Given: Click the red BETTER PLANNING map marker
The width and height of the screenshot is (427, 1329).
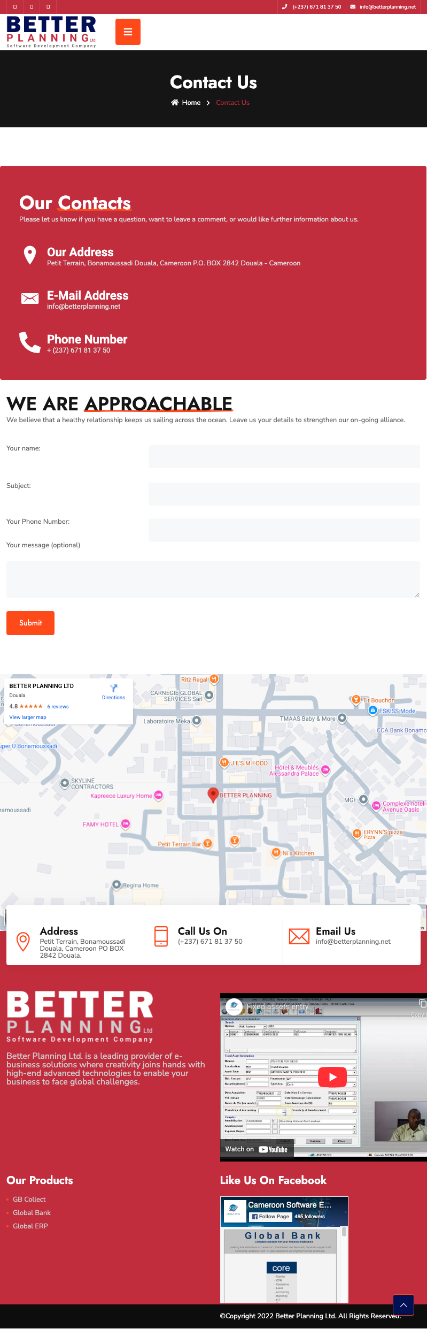Looking at the screenshot, I should tap(213, 795).
